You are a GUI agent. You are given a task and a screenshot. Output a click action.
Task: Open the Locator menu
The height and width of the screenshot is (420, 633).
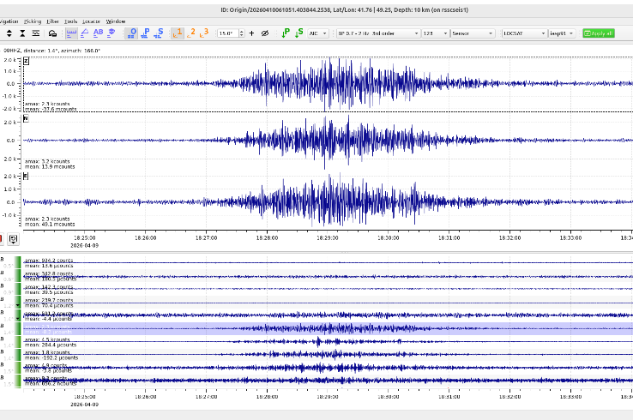point(91,21)
